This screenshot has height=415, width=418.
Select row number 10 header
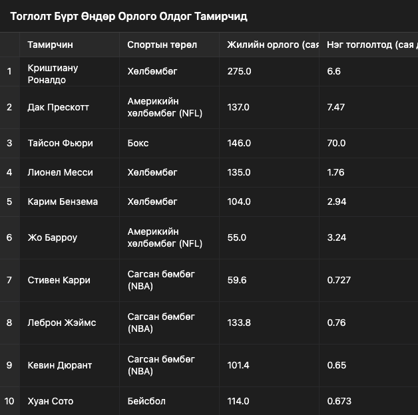(9, 401)
